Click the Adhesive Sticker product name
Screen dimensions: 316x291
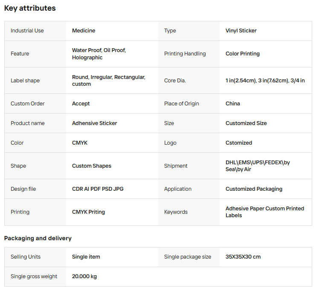coord(94,123)
